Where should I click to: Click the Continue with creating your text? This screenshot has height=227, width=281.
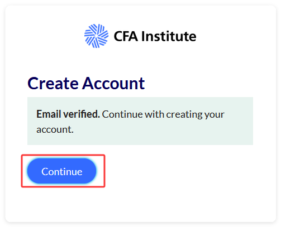click(x=163, y=114)
